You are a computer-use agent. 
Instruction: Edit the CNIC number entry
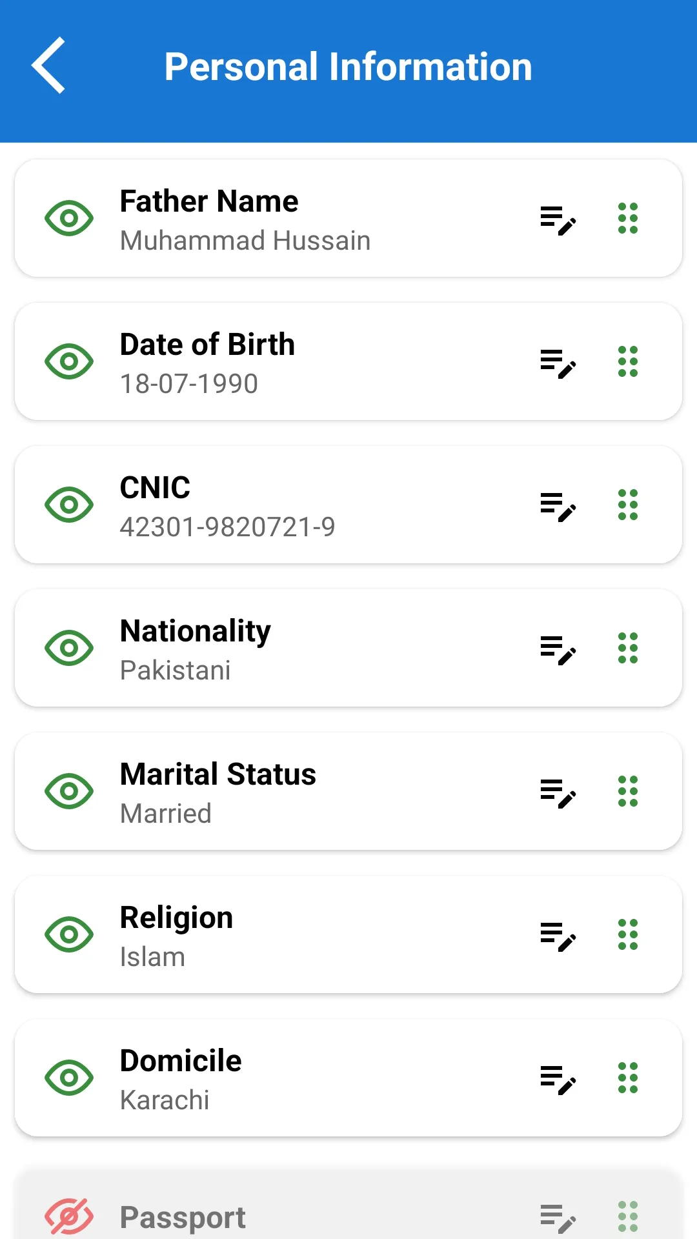click(x=558, y=506)
